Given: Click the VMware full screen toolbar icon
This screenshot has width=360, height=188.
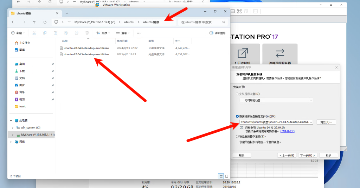Looking at the screenshot, I should click(x=239, y=11).
